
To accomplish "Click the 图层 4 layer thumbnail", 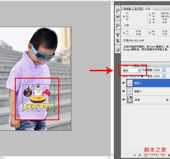I will 130,83.
